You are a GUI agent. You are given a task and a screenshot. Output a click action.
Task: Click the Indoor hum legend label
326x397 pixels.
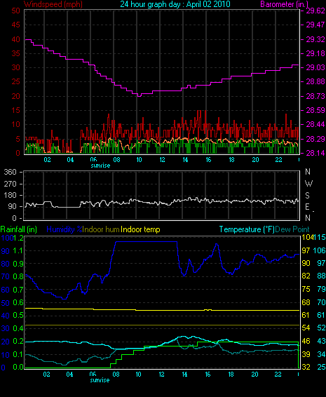point(101,229)
